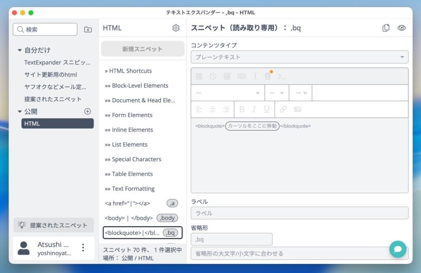Align text left
The image size is (421, 273).
tap(199, 109)
